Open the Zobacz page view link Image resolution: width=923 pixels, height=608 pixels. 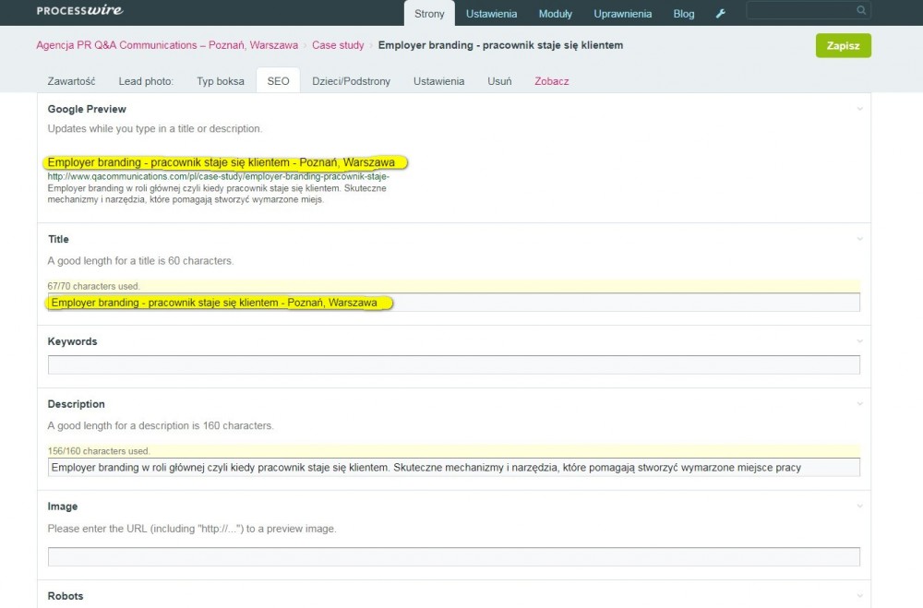click(x=552, y=81)
